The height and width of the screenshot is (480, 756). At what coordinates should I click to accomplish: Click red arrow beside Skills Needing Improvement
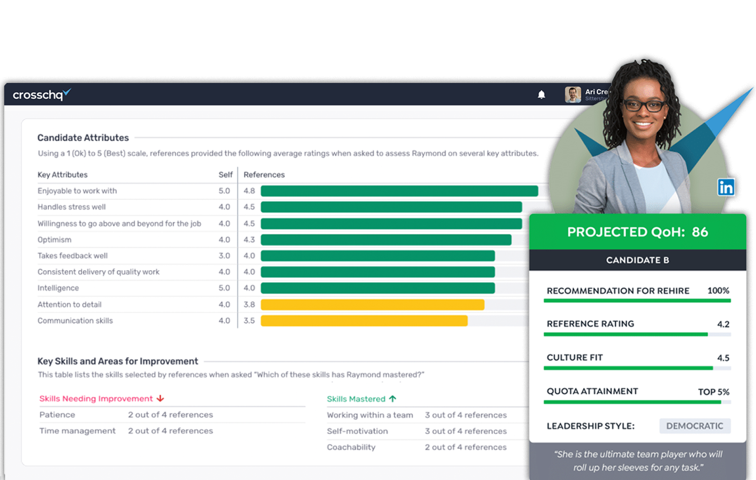(x=160, y=398)
